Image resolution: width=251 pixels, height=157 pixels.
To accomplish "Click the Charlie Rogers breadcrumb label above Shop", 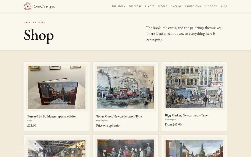I will pyautogui.click(x=34, y=22).
